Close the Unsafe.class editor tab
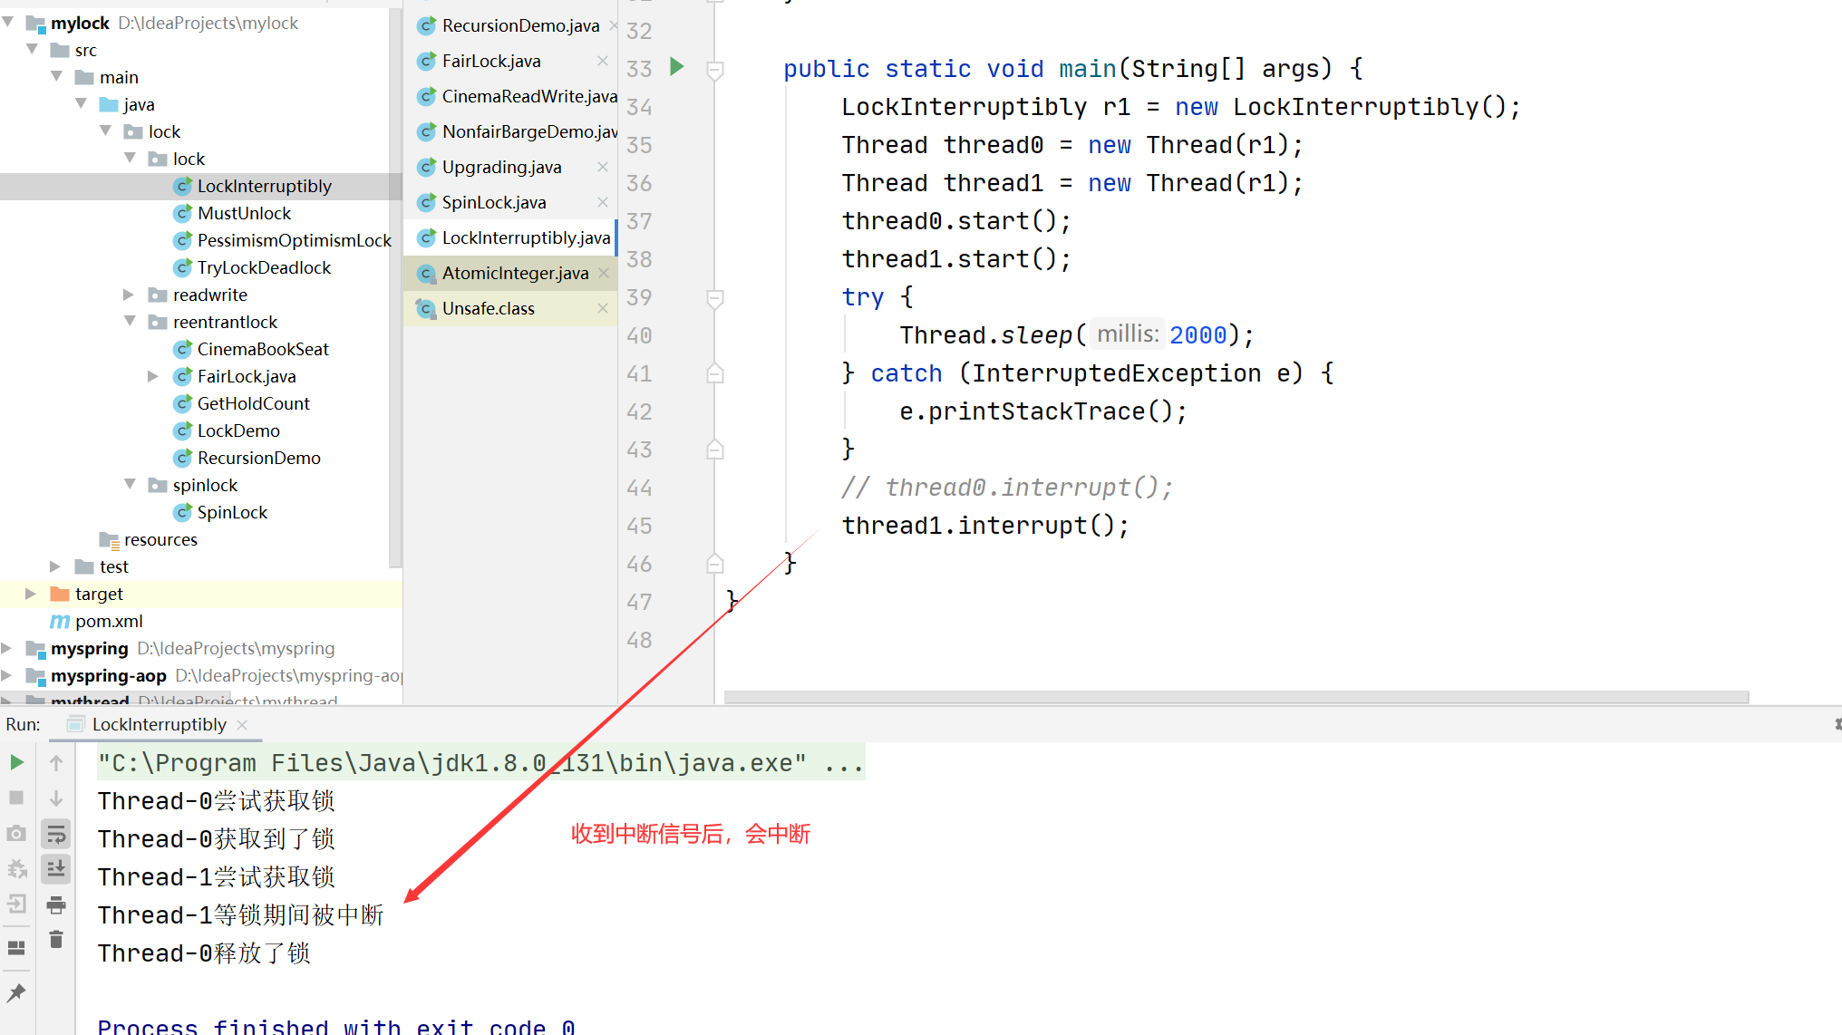Screen dimensions: 1842x1035 [603, 308]
